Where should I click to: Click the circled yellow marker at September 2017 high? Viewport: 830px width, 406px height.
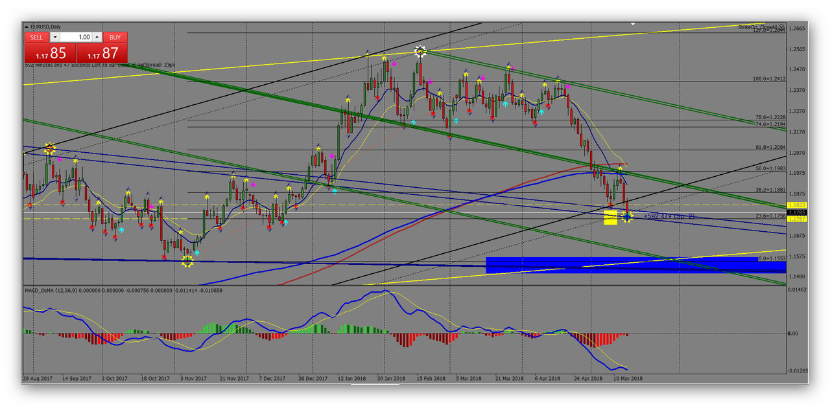pyautogui.click(x=50, y=150)
